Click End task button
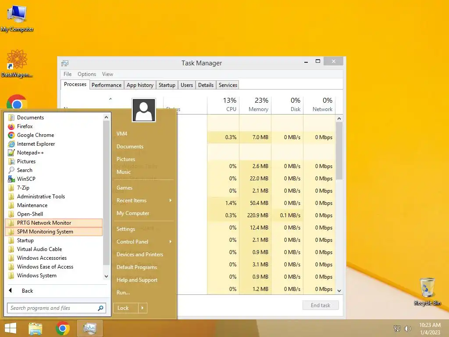 click(x=321, y=305)
